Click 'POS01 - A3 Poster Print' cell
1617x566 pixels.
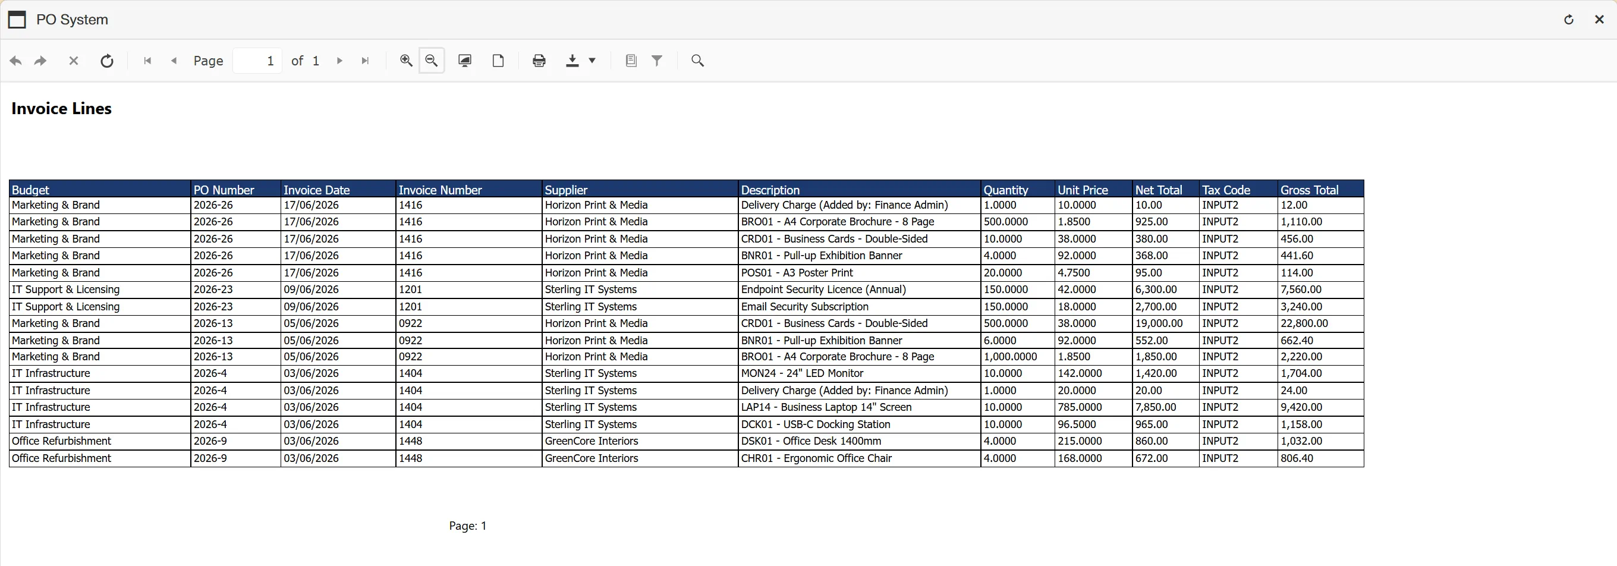click(860, 273)
